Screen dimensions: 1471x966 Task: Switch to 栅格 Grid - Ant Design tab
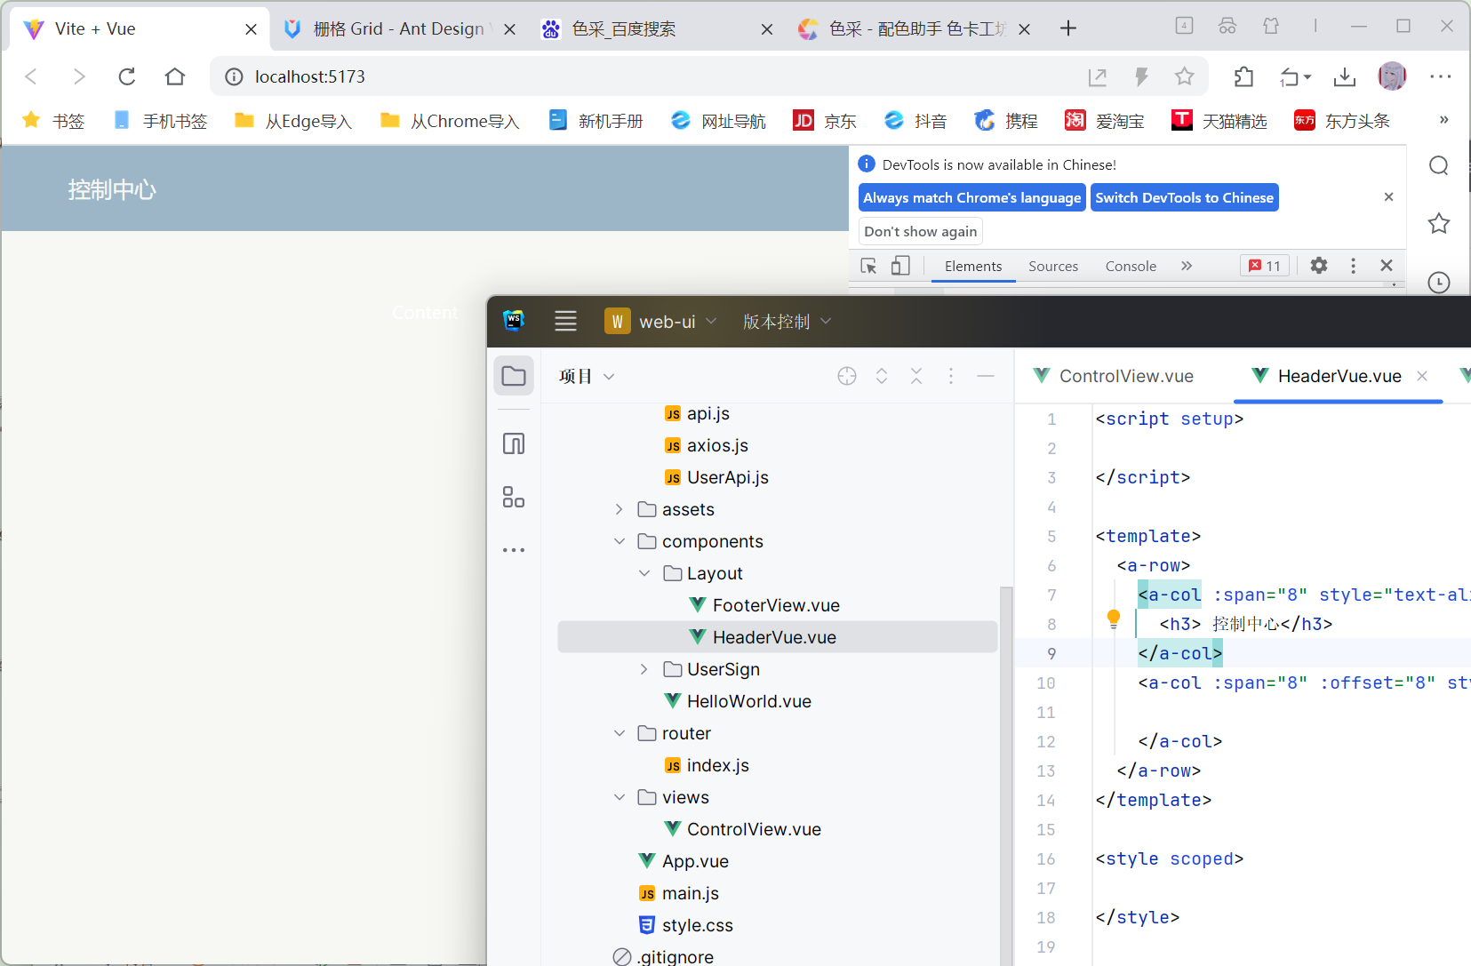399,28
